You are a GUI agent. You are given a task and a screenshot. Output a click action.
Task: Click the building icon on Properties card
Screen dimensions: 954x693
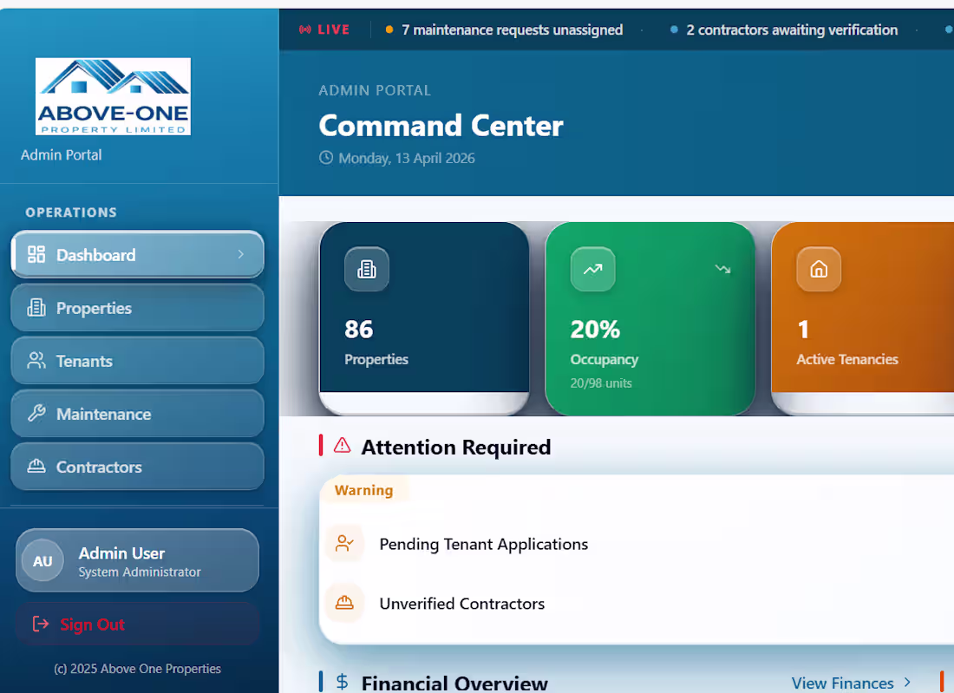367,269
